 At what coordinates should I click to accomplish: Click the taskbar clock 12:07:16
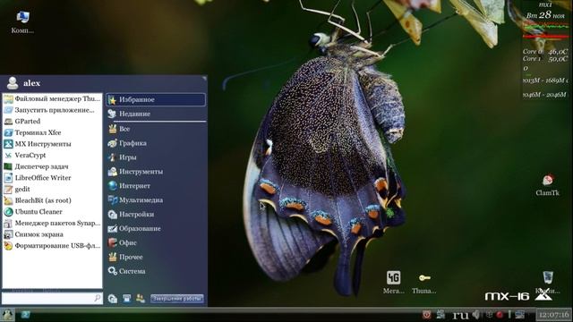[553, 314]
